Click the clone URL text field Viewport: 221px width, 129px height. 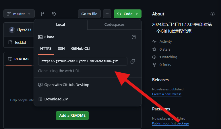(82, 61)
